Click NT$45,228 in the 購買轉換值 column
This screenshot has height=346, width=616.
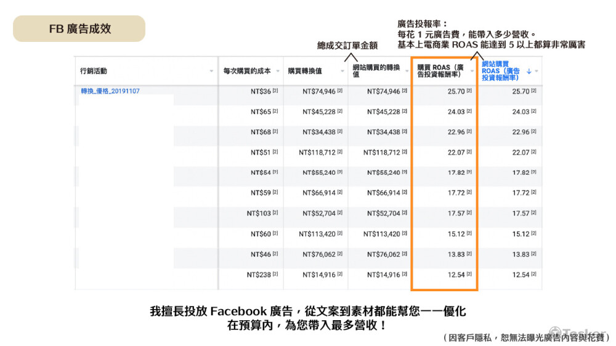[x=319, y=112]
